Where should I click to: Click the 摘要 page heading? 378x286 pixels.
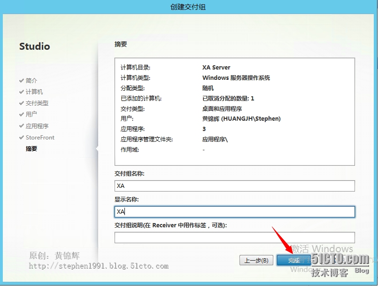click(121, 44)
